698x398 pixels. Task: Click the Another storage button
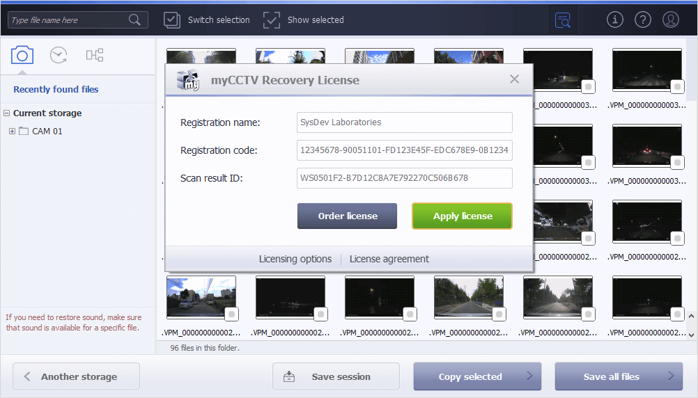(x=76, y=376)
